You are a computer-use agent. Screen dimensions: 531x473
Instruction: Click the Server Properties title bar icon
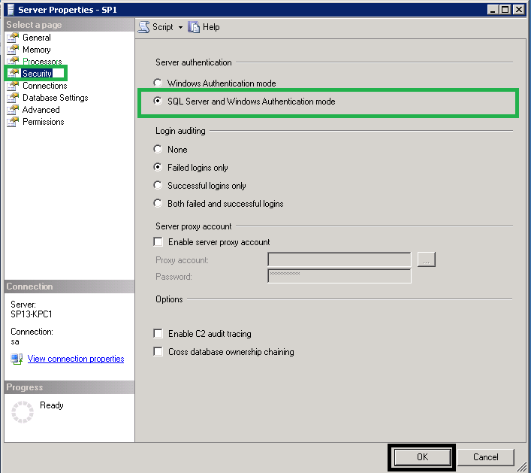coord(11,10)
